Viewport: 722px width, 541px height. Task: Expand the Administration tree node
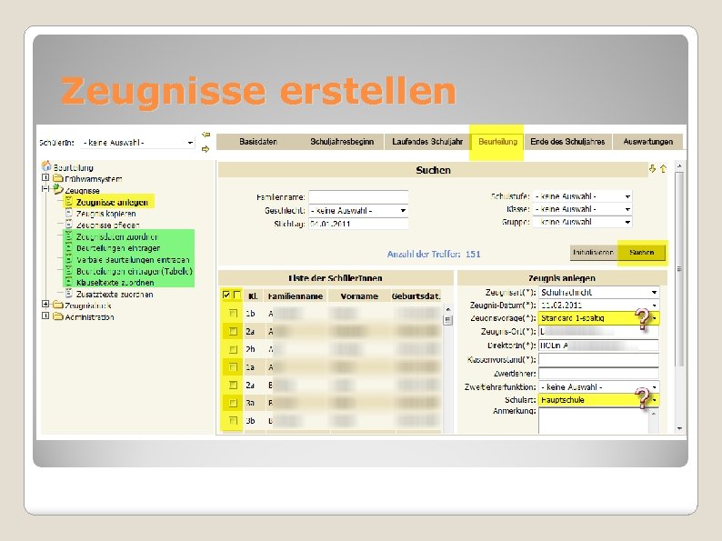(x=45, y=316)
